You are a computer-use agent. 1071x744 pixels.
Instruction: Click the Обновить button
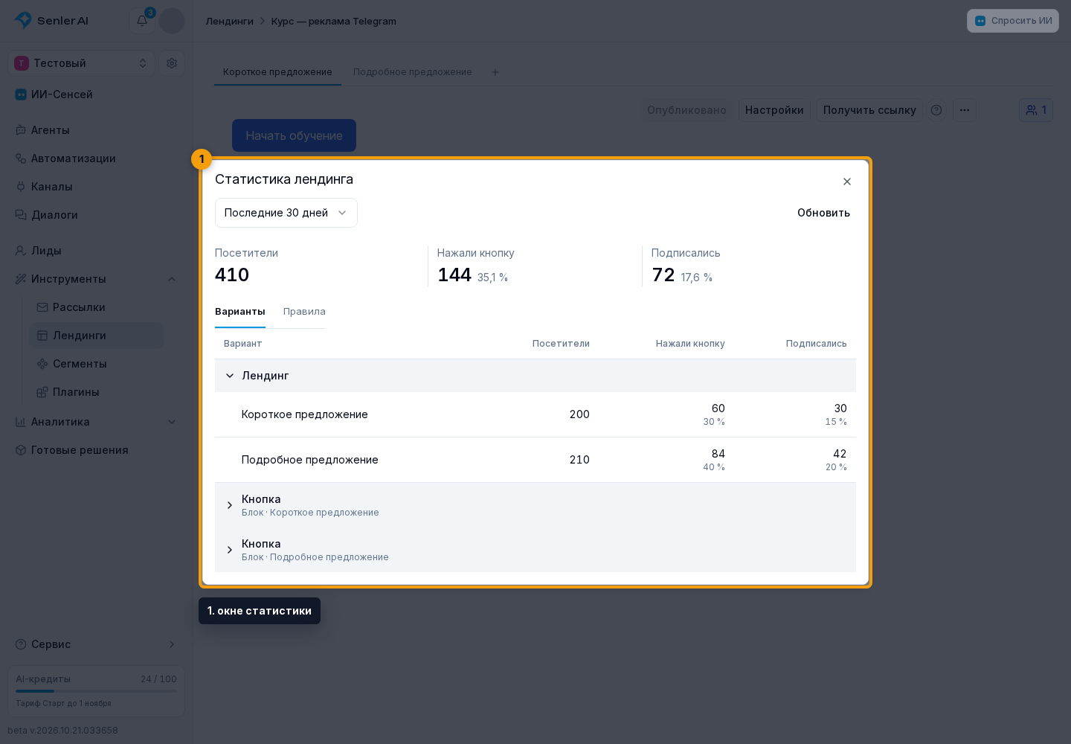click(823, 213)
